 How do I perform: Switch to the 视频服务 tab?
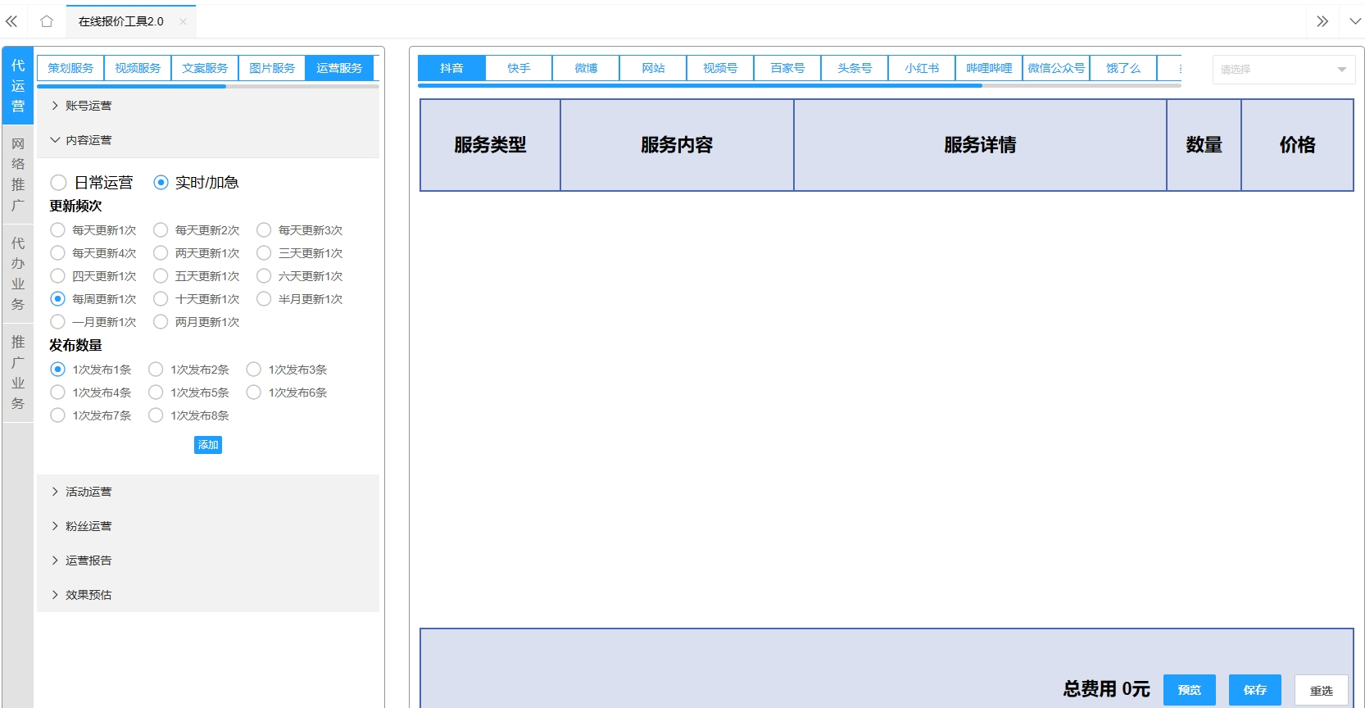(x=138, y=68)
